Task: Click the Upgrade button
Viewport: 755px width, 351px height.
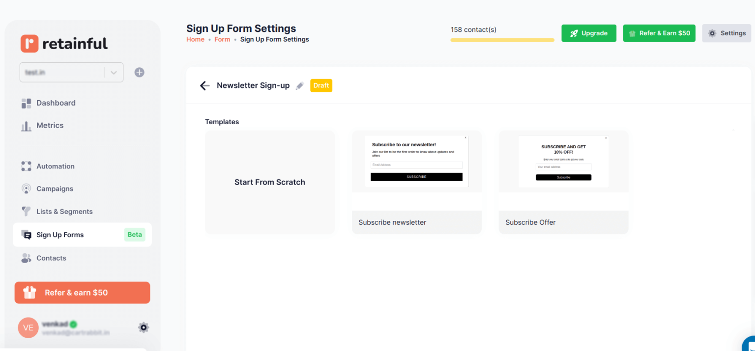Action: (588, 33)
